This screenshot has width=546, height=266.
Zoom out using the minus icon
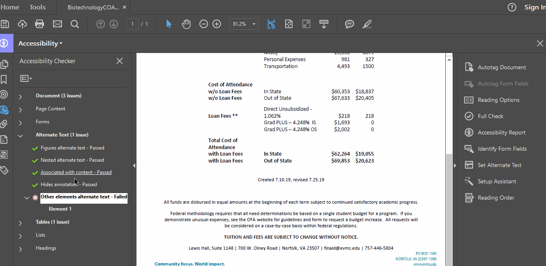pos(203,24)
